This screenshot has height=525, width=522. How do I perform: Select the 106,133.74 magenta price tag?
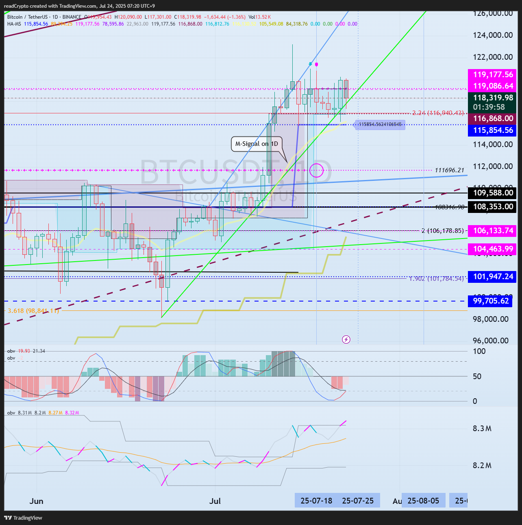click(493, 230)
